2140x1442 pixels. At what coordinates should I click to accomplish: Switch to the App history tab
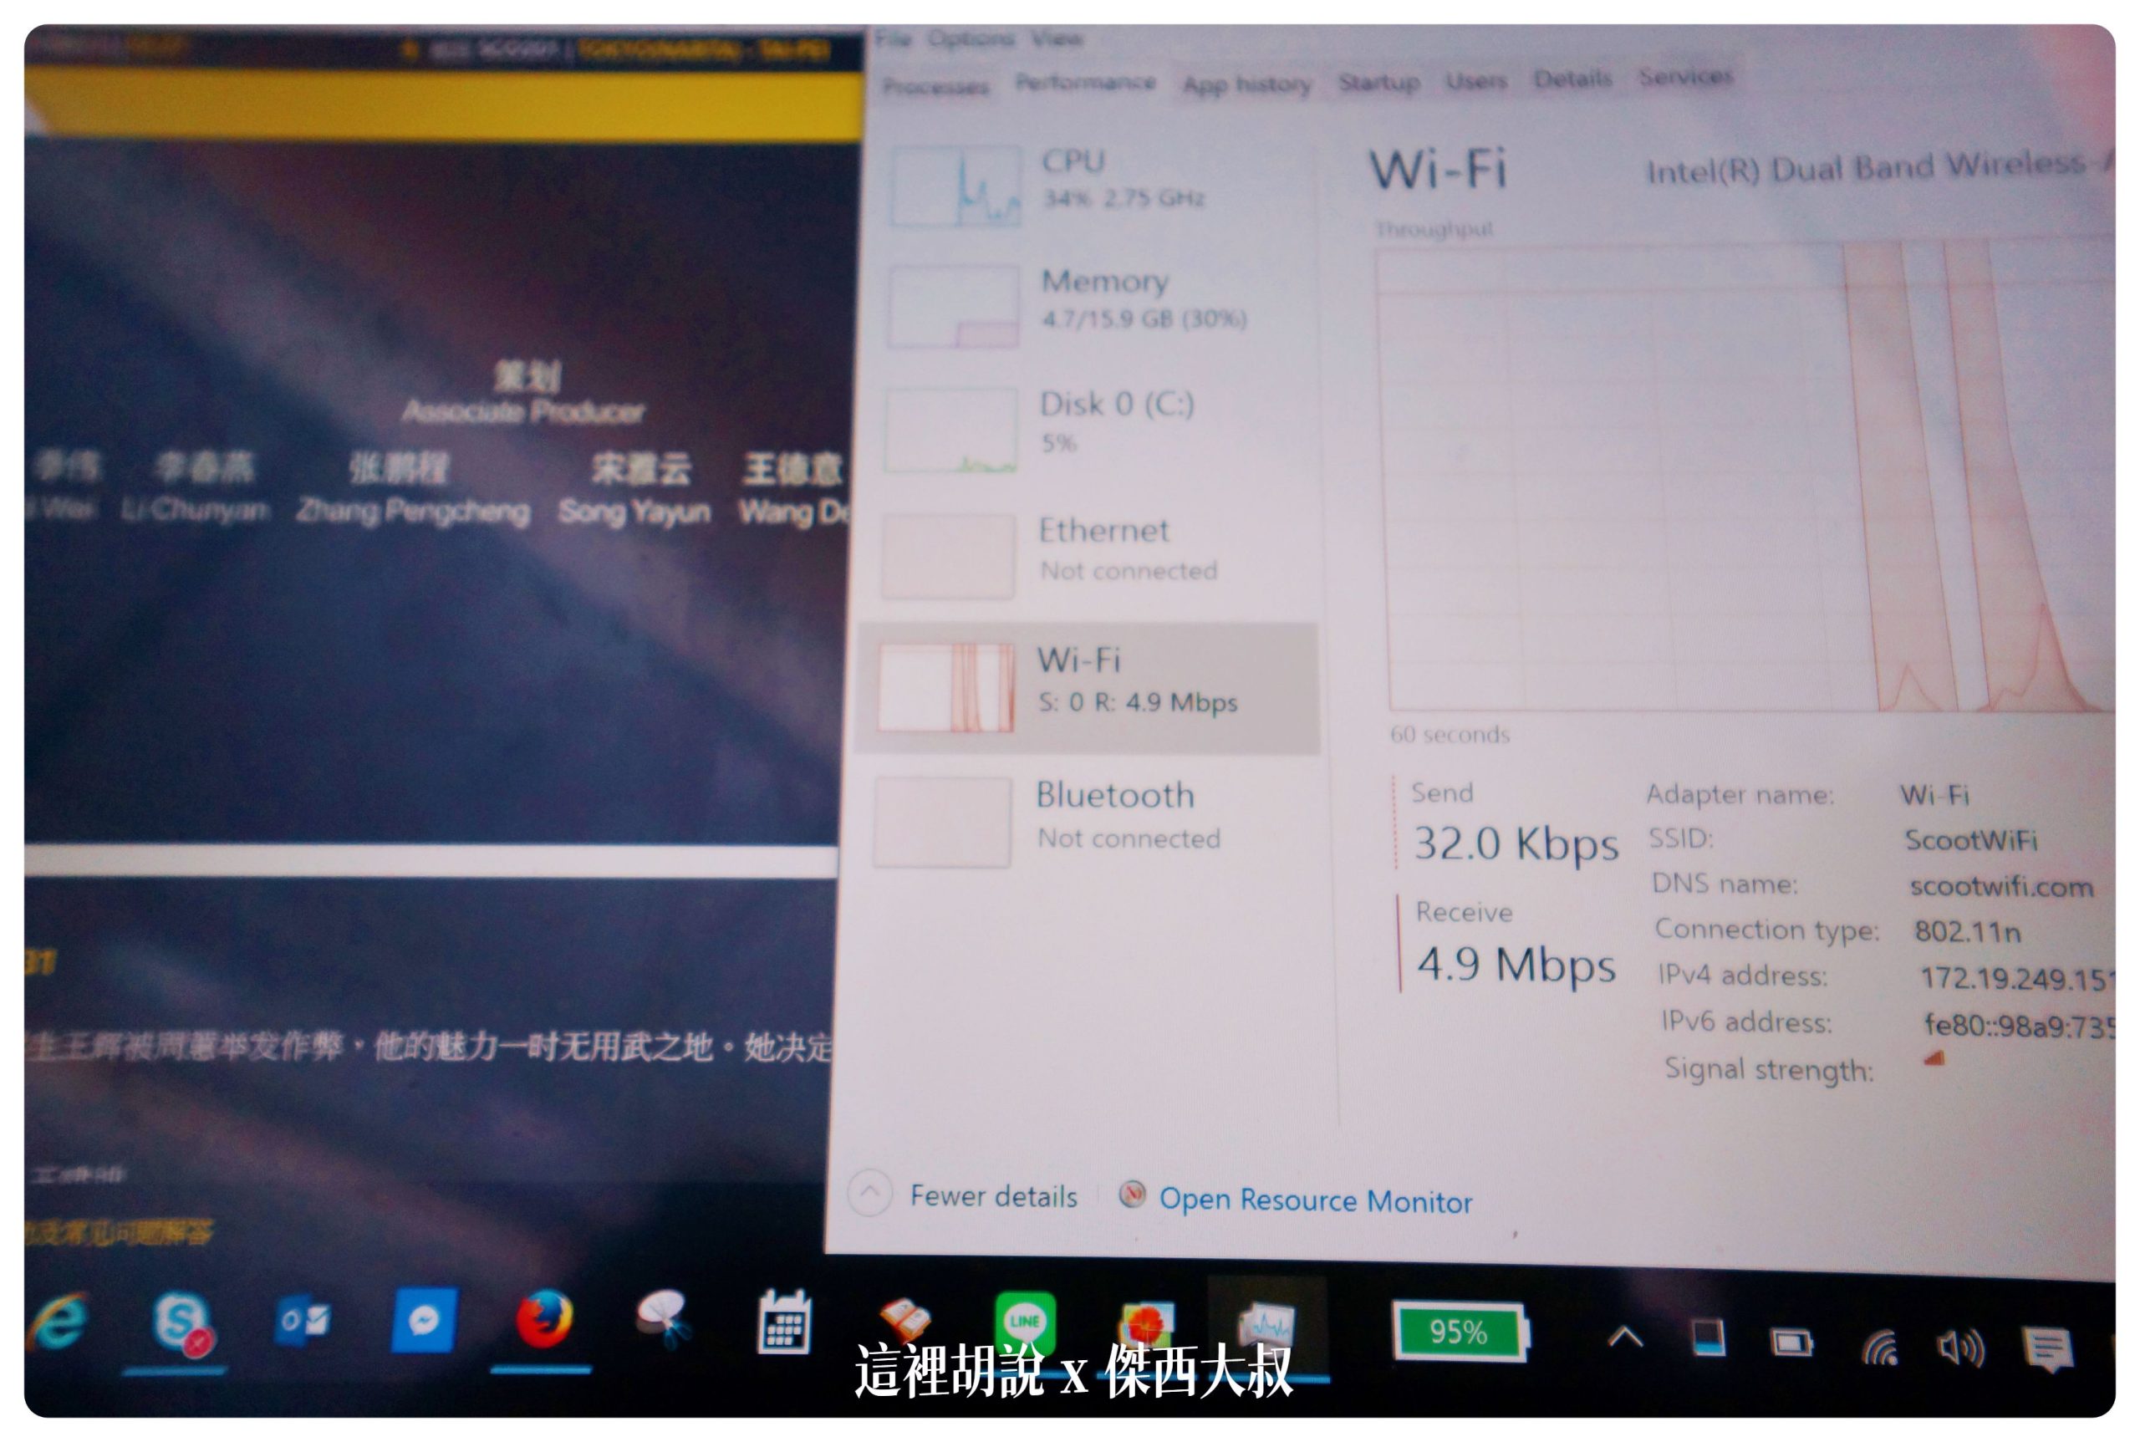[1246, 84]
